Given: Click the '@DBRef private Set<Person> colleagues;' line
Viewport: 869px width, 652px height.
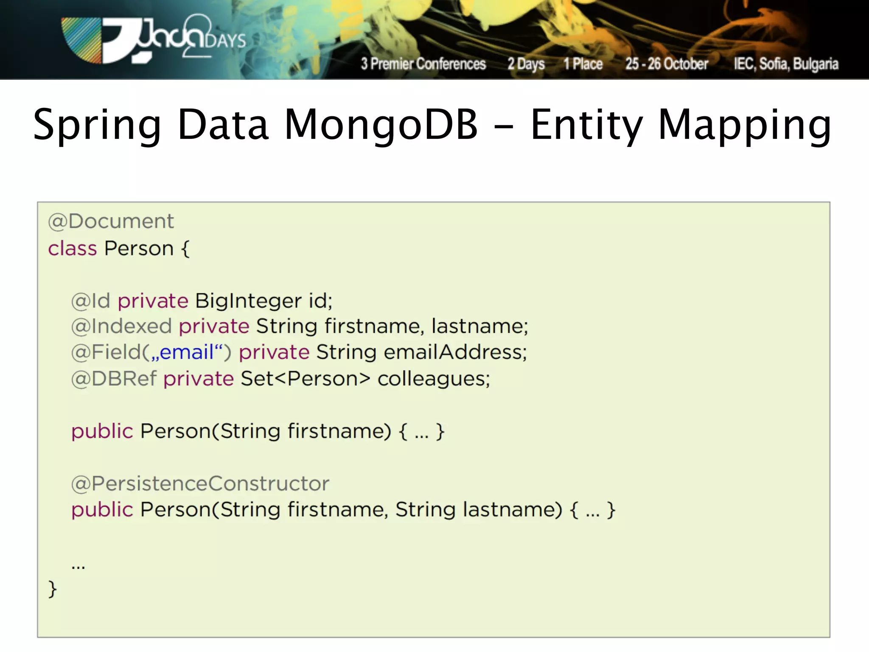Looking at the screenshot, I should pyautogui.click(x=280, y=379).
